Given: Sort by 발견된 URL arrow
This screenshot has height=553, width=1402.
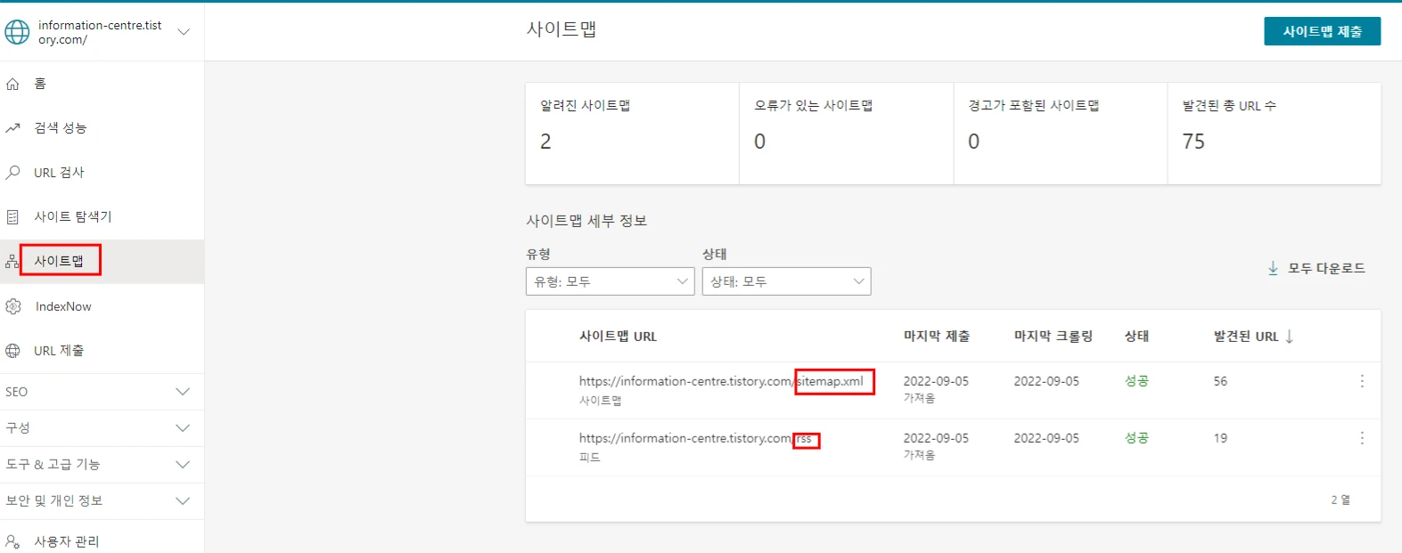Looking at the screenshot, I should point(1289,337).
